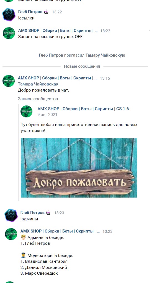This screenshot has height=283, width=159.
Task: Click the emoji status icon after Глеб Петров at 13:22
Action: click(x=46, y=12)
